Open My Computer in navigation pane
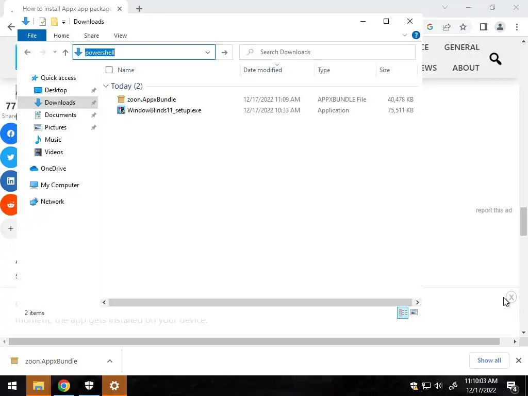The image size is (528, 396). pos(60,185)
